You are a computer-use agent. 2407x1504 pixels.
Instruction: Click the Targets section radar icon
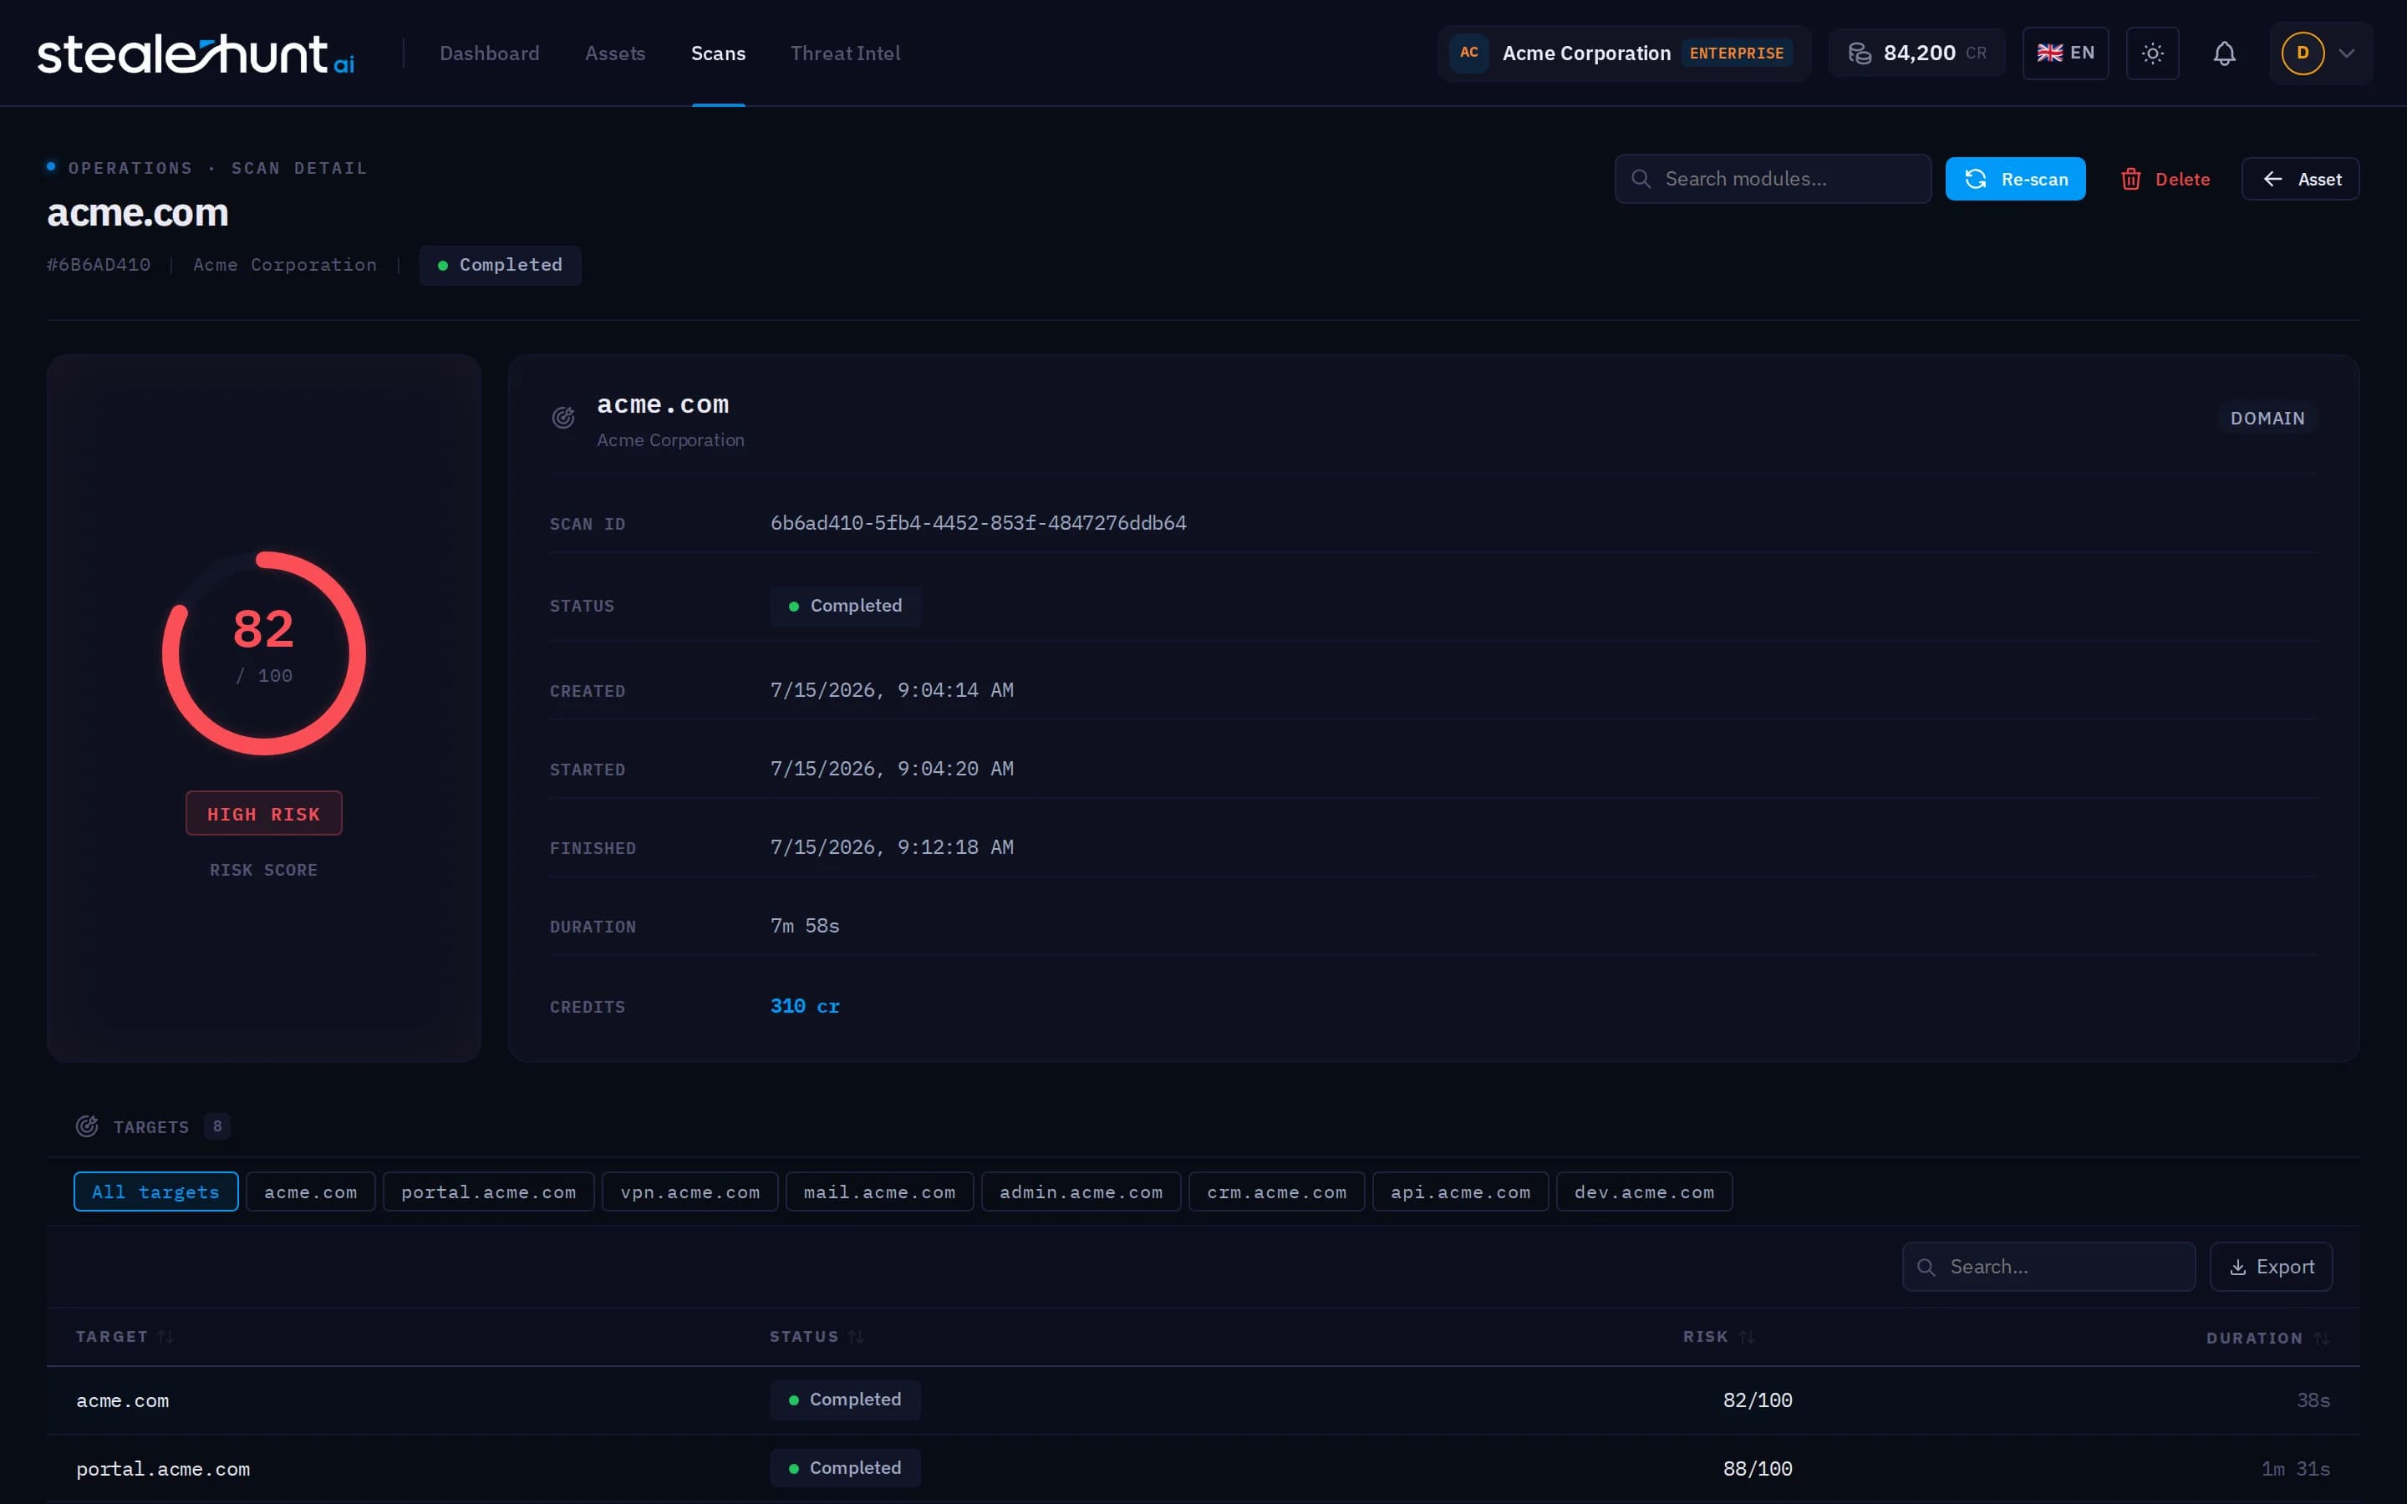point(87,1127)
